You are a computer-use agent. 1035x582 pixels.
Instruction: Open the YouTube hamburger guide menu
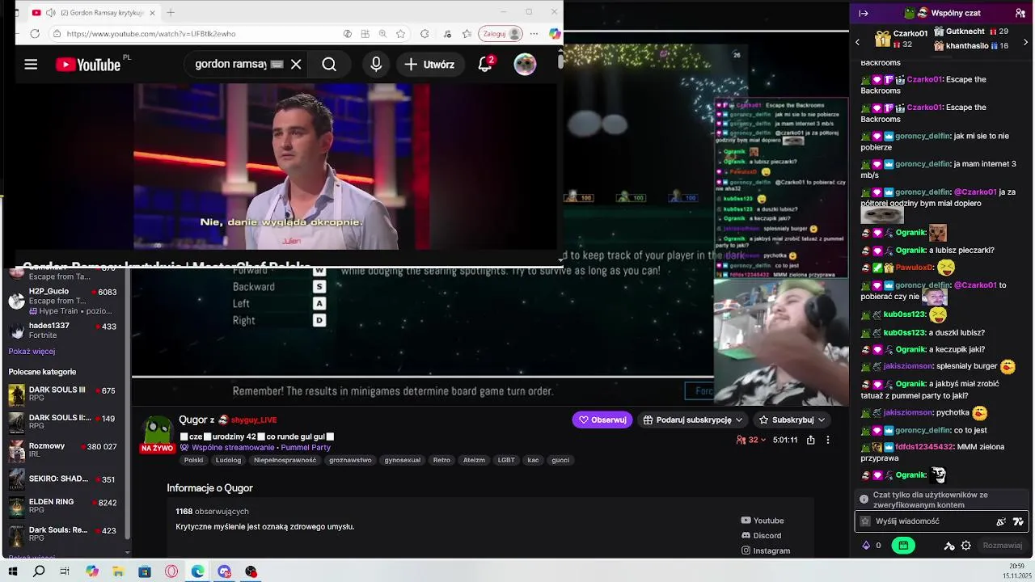click(31, 65)
